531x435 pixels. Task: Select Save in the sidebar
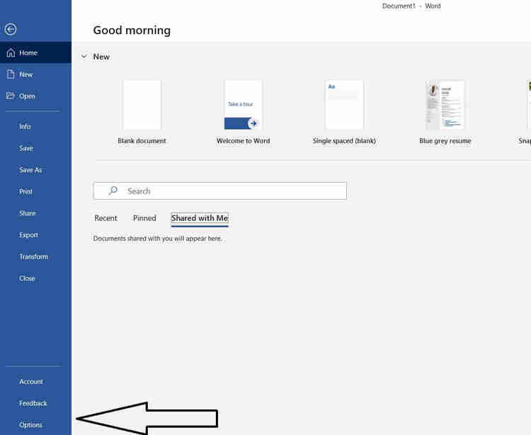pyautogui.click(x=26, y=148)
